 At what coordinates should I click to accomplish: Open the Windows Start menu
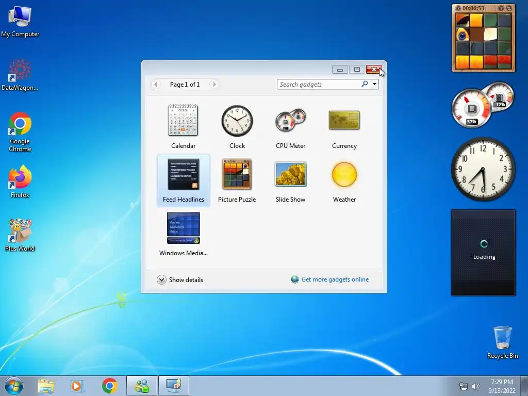pyautogui.click(x=14, y=386)
